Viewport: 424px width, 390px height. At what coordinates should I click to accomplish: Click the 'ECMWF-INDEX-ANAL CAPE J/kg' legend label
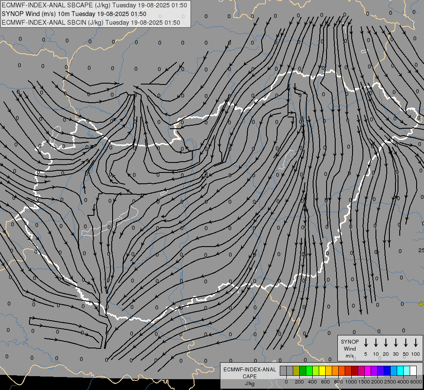tap(249, 376)
